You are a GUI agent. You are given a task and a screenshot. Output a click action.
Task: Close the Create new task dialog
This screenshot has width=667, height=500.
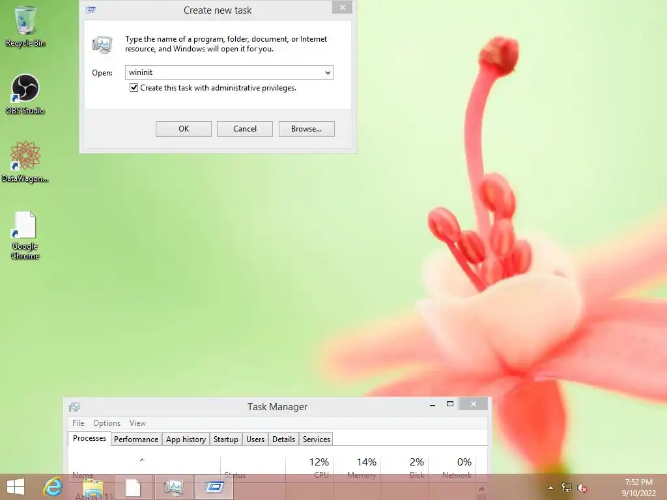click(342, 8)
